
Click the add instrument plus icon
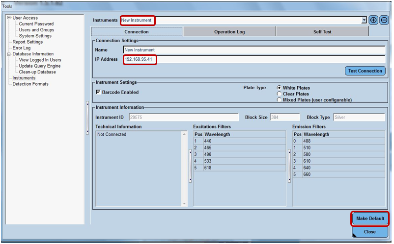pyautogui.click(x=373, y=20)
